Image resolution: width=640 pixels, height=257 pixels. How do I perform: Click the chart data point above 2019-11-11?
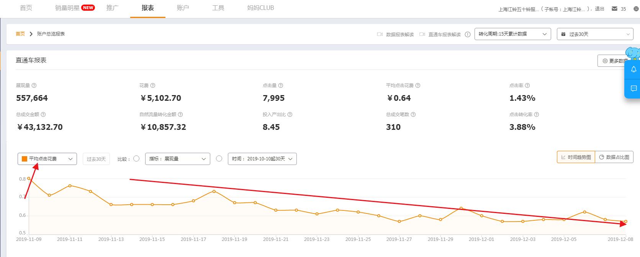tap(70, 186)
